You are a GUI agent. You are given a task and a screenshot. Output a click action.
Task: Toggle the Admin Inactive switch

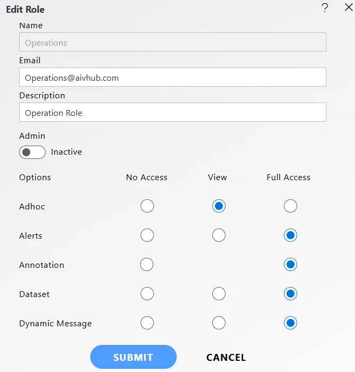pyautogui.click(x=32, y=152)
